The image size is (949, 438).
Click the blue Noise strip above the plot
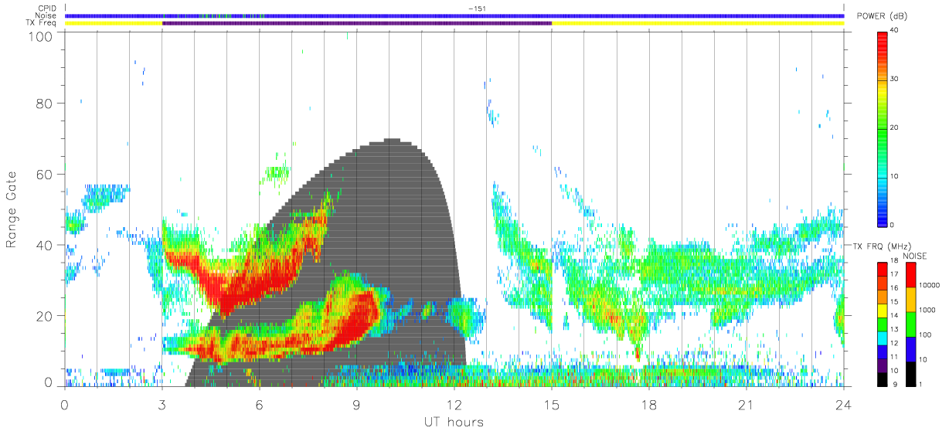[x=454, y=15]
